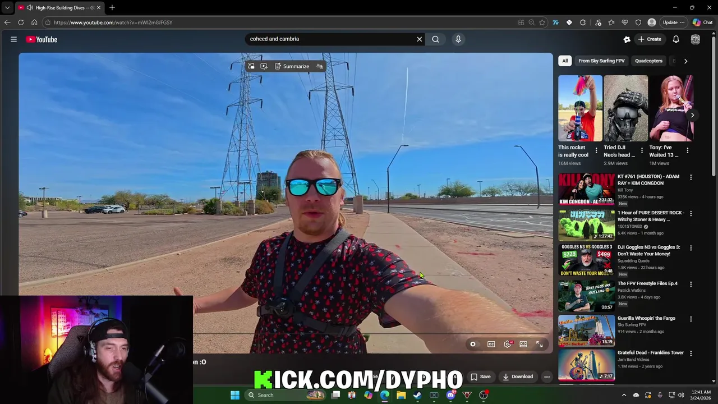
Task: Show the next Shorts with the arrow
Action: point(692,115)
